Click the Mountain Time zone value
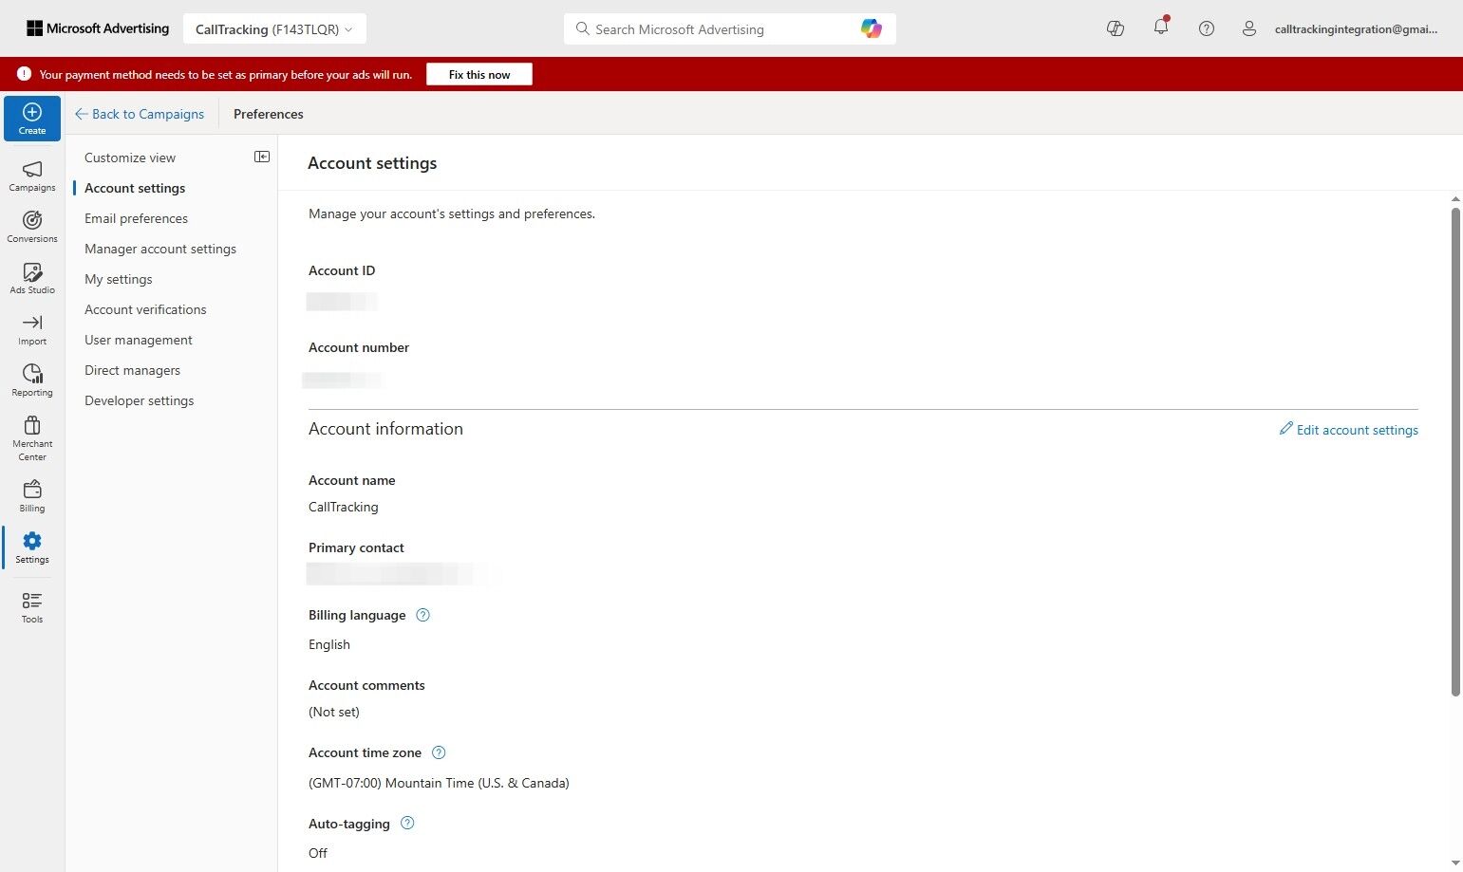This screenshot has width=1463, height=872. pos(439,783)
